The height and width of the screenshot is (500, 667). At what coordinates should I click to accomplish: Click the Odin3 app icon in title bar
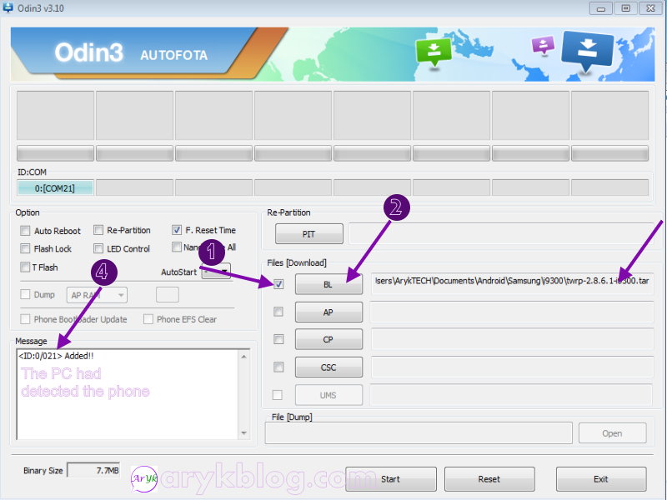8,7
